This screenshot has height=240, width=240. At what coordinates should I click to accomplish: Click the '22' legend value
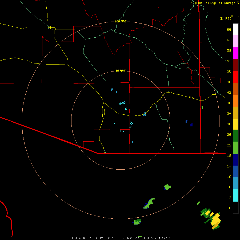(229, 145)
